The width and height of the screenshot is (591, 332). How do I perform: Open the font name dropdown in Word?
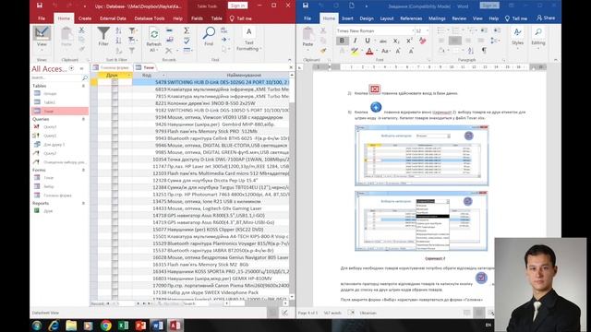[x=413, y=30]
